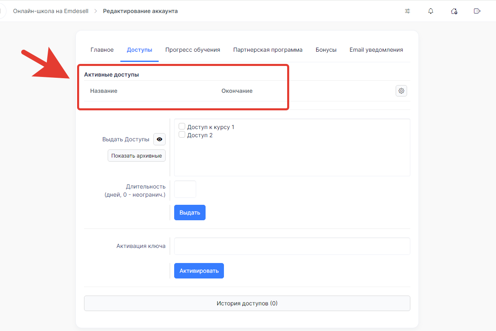Enable the 'Доступ 2' checkbox
Screen dimensions: 496x331
182,135
